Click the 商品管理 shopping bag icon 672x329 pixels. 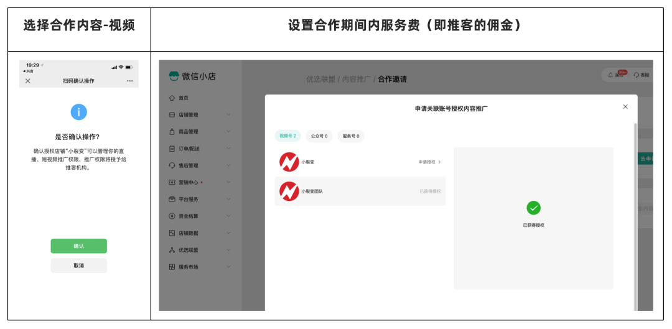pos(172,132)
